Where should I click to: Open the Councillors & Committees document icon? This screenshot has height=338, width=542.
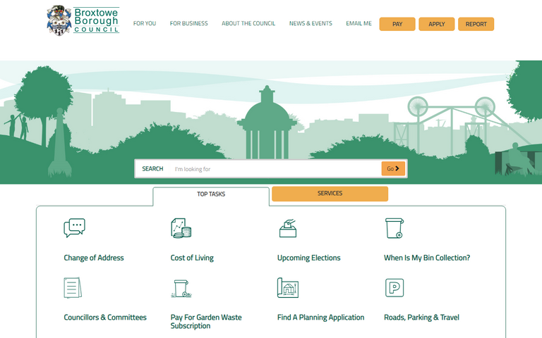click(73, 288)
